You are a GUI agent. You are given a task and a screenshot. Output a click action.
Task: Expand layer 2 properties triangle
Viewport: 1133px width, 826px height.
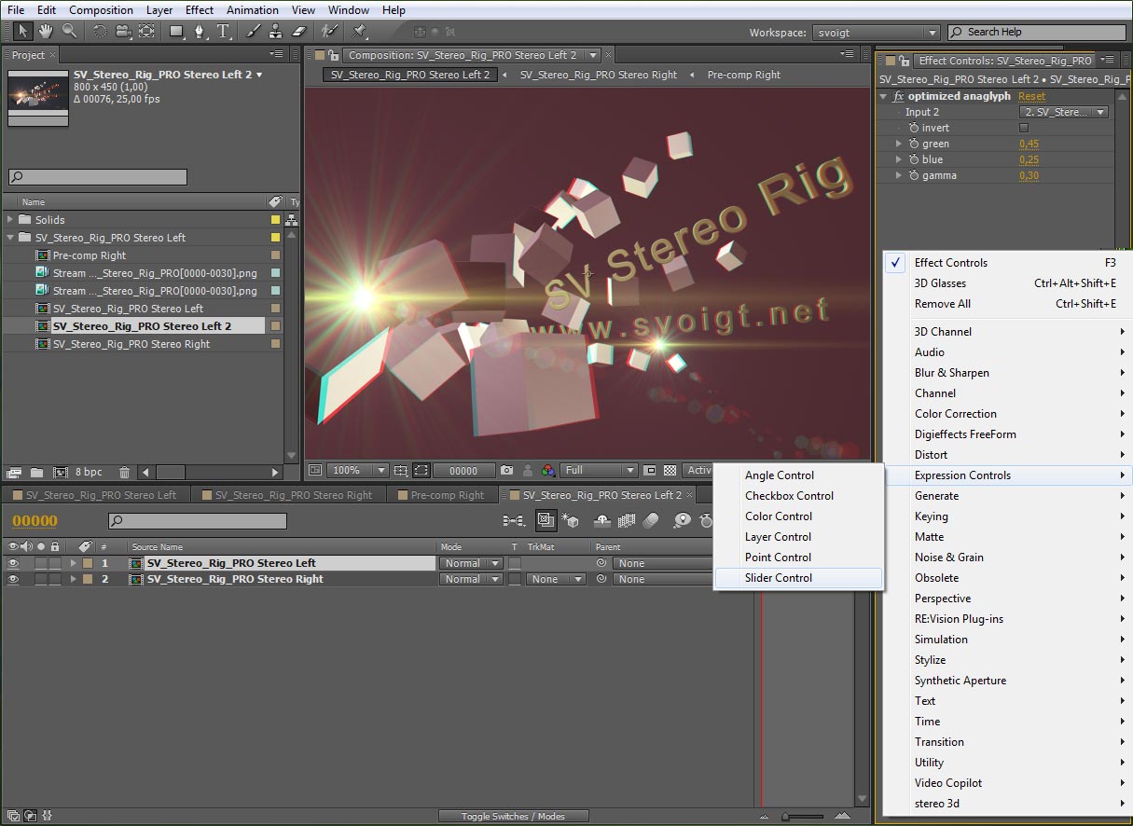click(73, 579)
